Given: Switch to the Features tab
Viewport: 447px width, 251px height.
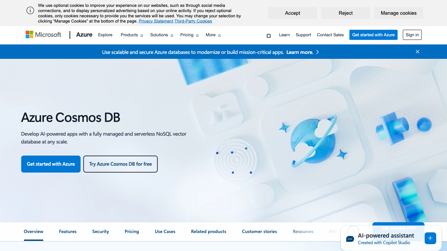Looking at the screenshot, I should [x=68, y=231].
